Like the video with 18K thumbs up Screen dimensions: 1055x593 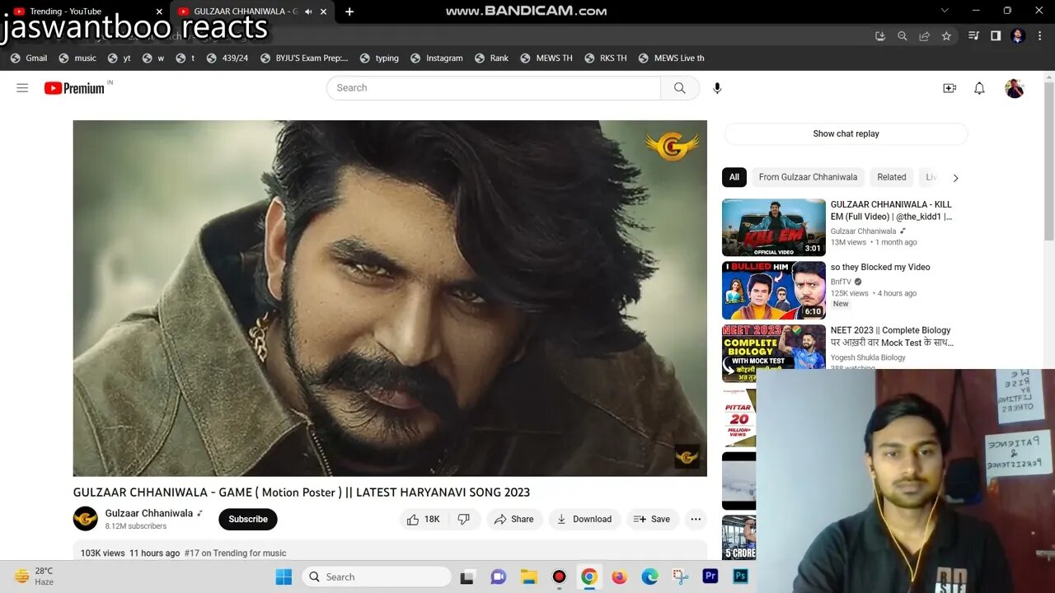[x=424, y=519]
